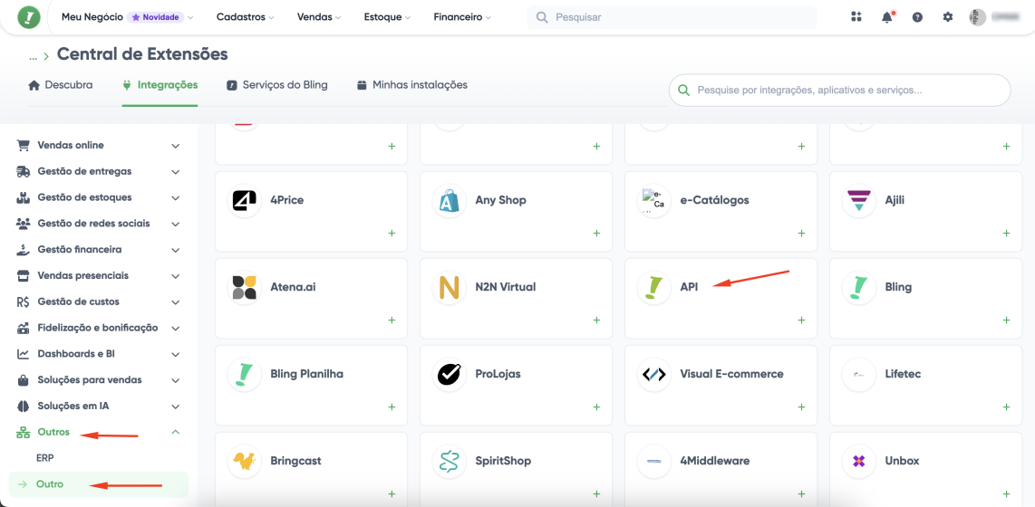
Task: Click the Ajili logo icon
Action: point(859,200)
